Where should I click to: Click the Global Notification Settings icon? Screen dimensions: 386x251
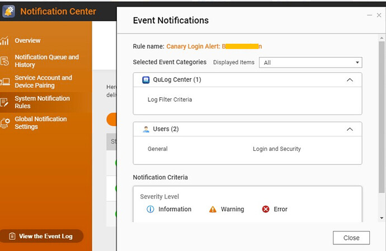pyautogui.click(x=5, y=123)
